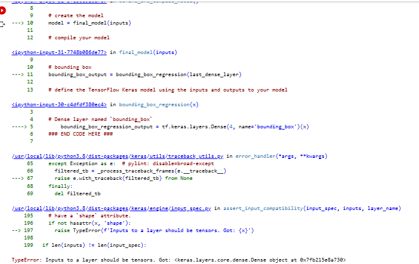Image resolution: width=419 pixels, height=264 pixels.
Task: Click the final 'TypeError: Inputs to a layer' message
Action: [179, 260]
